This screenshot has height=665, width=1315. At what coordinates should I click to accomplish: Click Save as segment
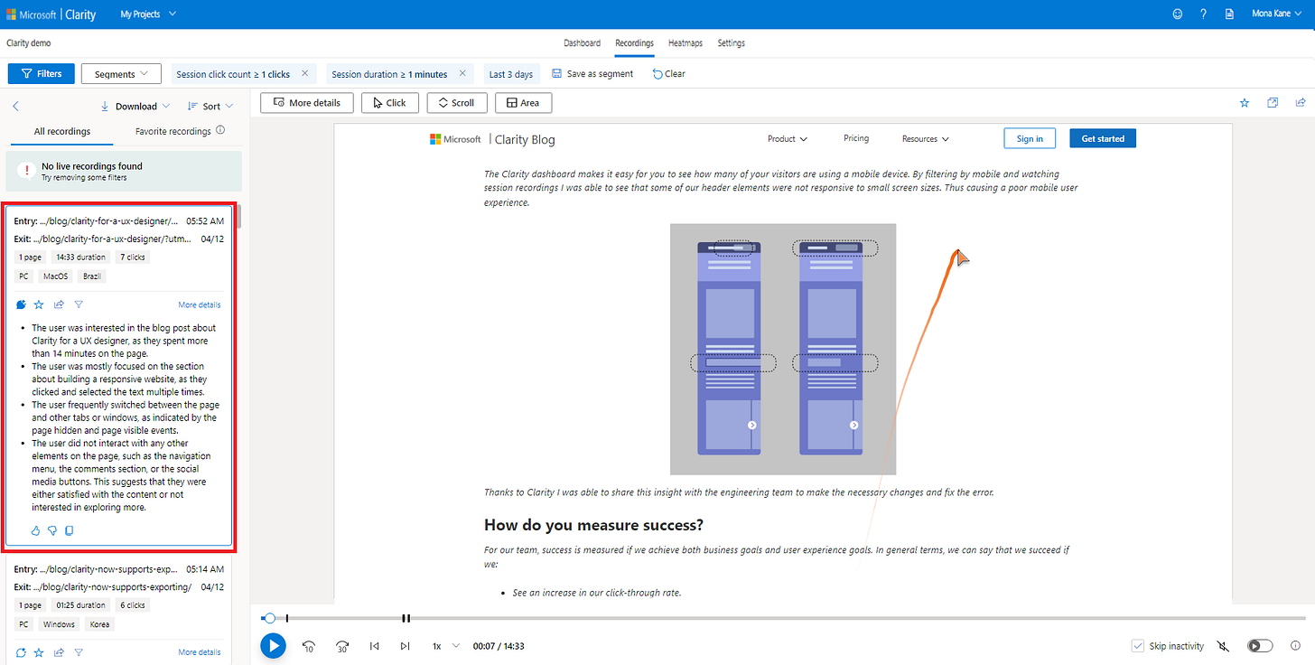(592, 74)
